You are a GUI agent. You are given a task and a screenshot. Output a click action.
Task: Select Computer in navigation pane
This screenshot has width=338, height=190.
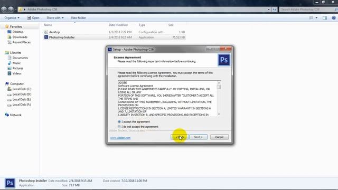16,84
